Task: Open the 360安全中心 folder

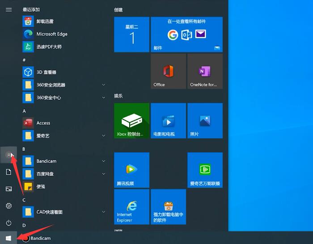Action: point(64,98)
